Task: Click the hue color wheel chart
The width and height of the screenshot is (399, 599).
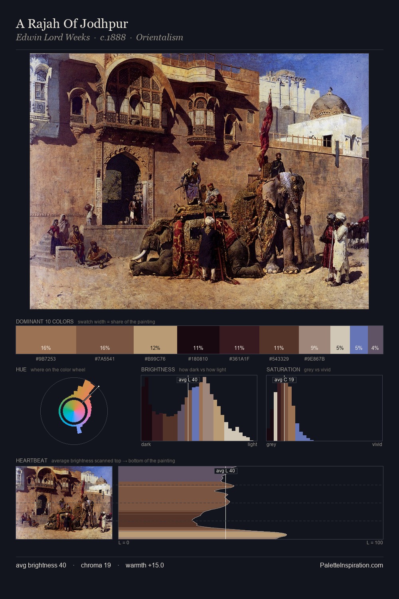Action: [x=74, y=411]
